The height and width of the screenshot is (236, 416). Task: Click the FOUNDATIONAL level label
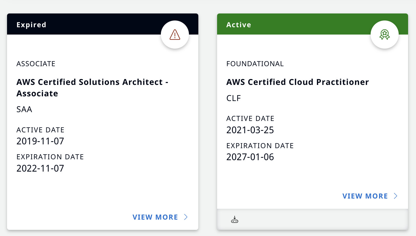[255, 64]
